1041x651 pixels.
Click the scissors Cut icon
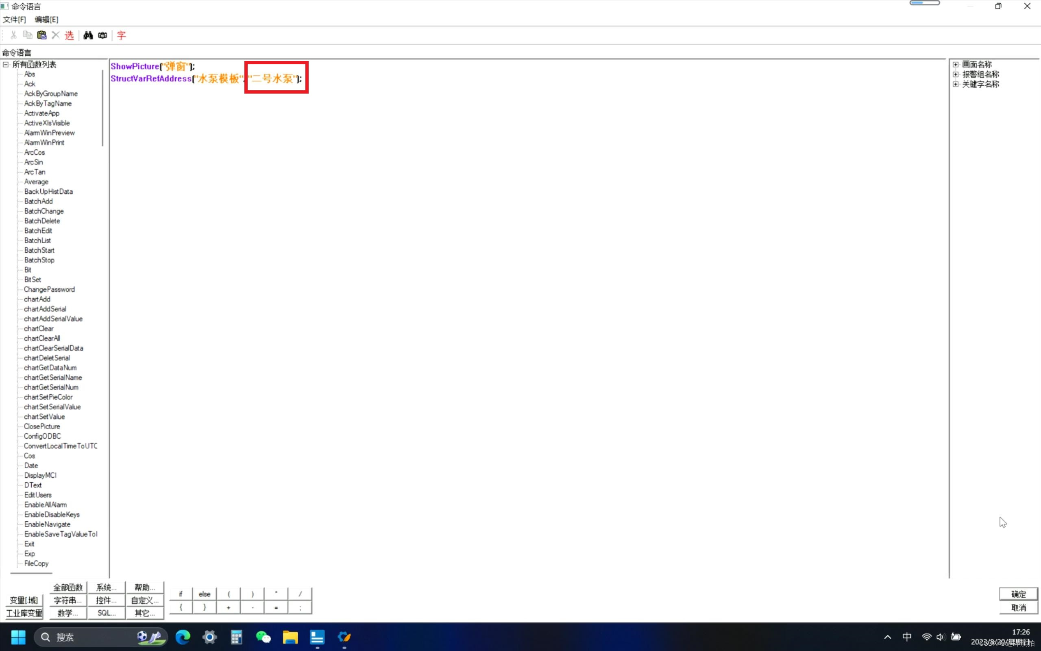click(14, 35)
